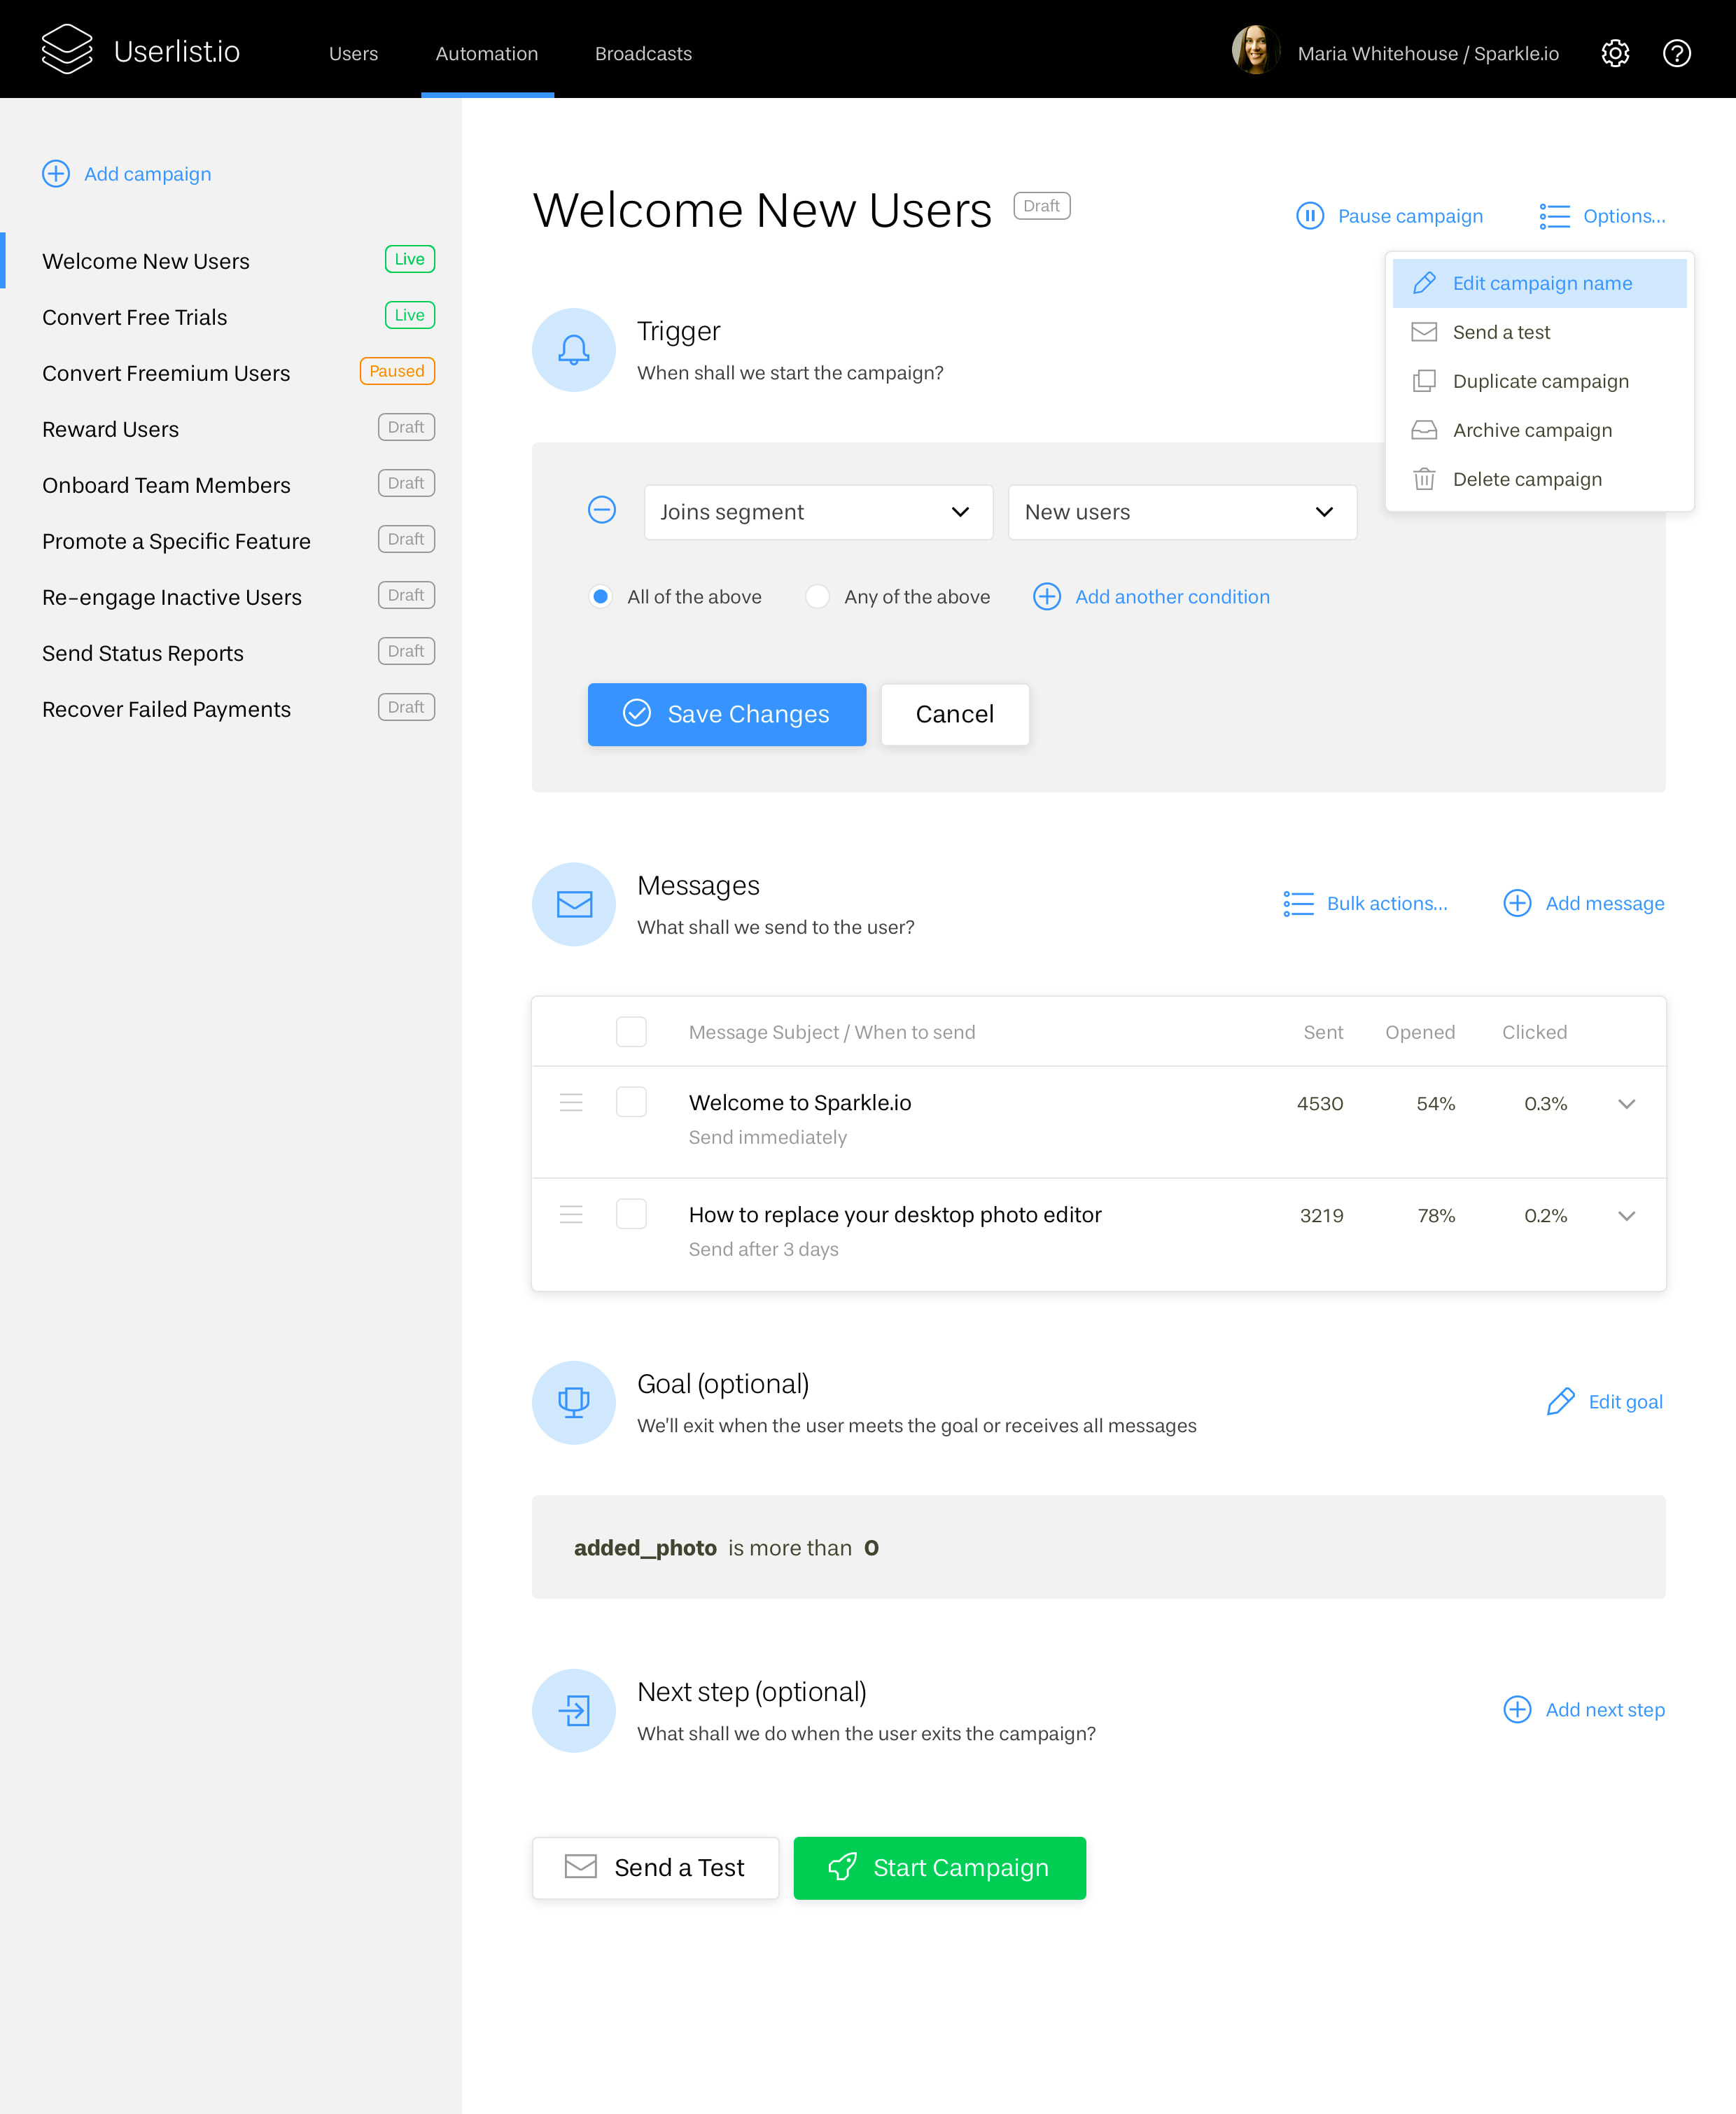The image size is (1736, 2114).
Task: Open the Joins segment dropdown
Action: click(817, 511)
